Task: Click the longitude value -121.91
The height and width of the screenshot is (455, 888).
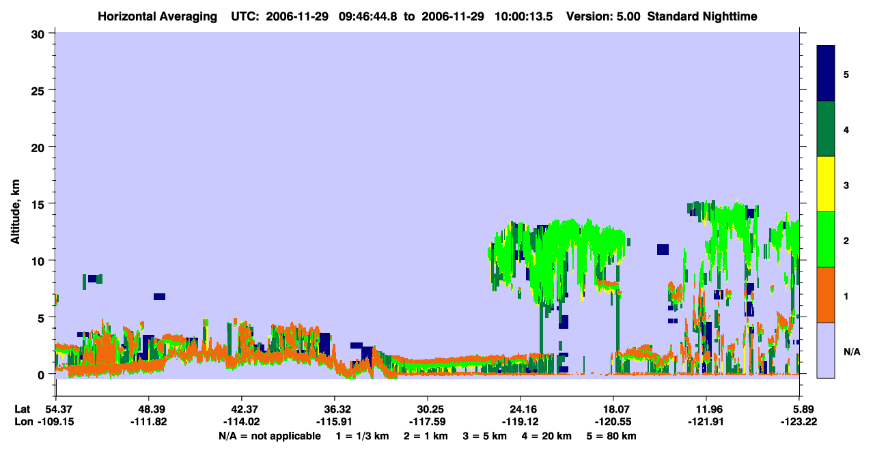Action: (706, 422)
